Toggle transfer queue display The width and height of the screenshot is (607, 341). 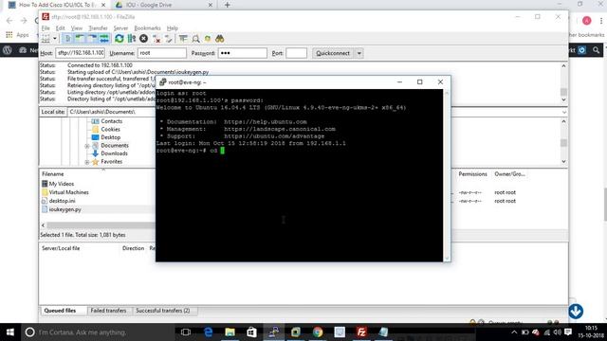coord(104,39)
